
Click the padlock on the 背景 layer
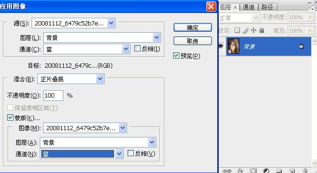tap(301, 47)
